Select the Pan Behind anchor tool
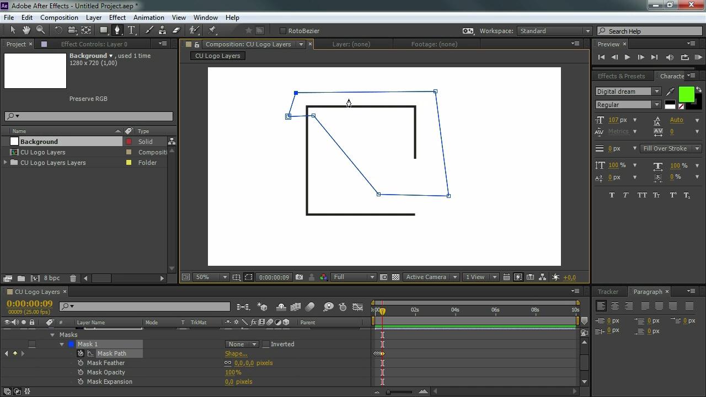This screenshot has width=706, height=397. [x=86, y=30]
